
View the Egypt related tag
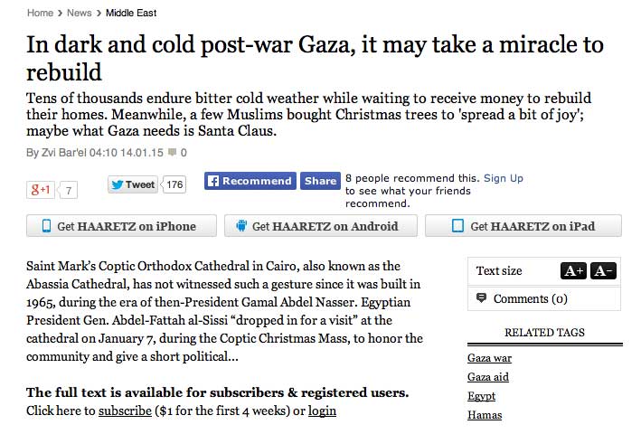(481, 396)
